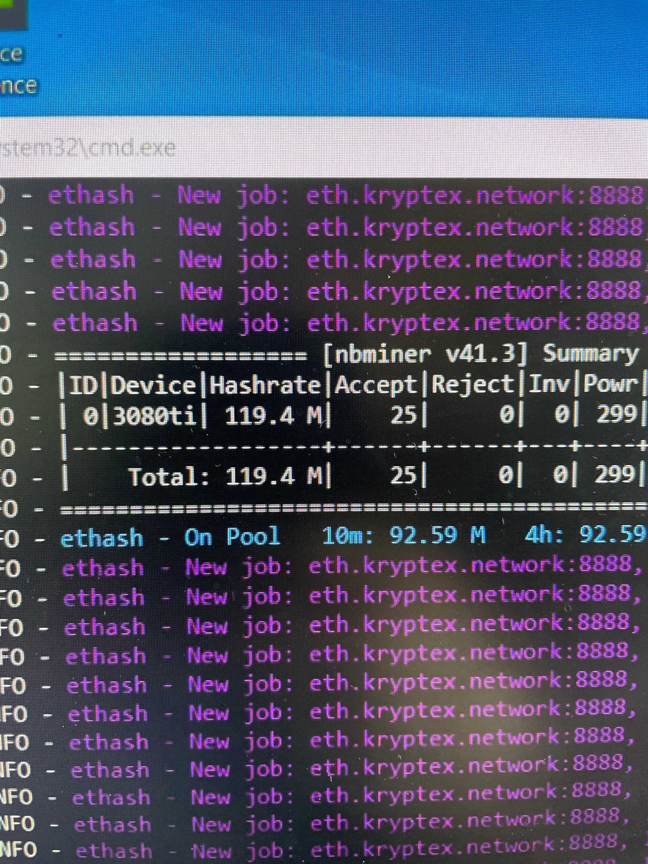The height and width of the screenshot is (864, 648).
Task: Click the On Pool status text
Action: click(232, 537)
